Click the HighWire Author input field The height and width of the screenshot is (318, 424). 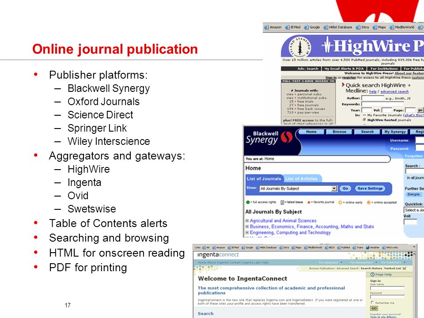[x=373, y=98]
